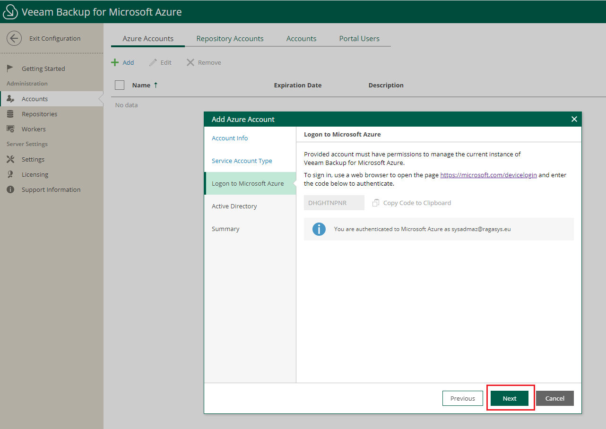Toggle the select-all accounts checkbox
The image size is (606, 429).
point(120,85)
